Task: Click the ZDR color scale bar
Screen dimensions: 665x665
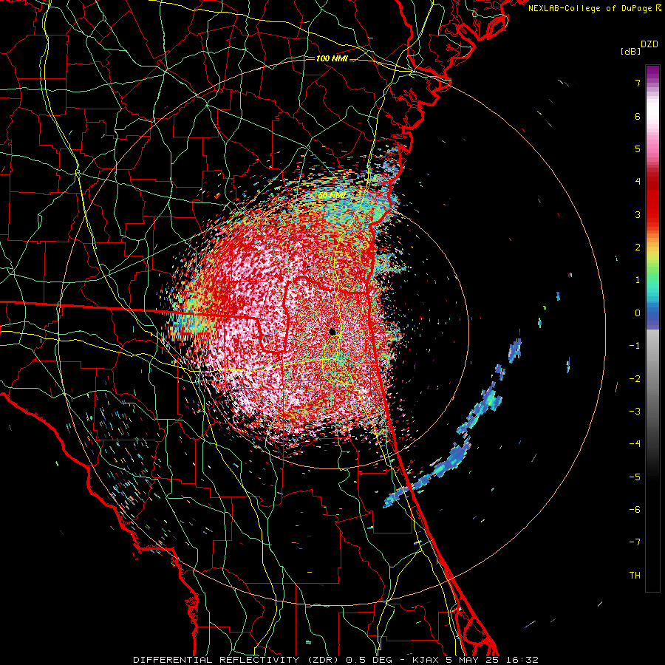Action: click(x=652, y=328)
